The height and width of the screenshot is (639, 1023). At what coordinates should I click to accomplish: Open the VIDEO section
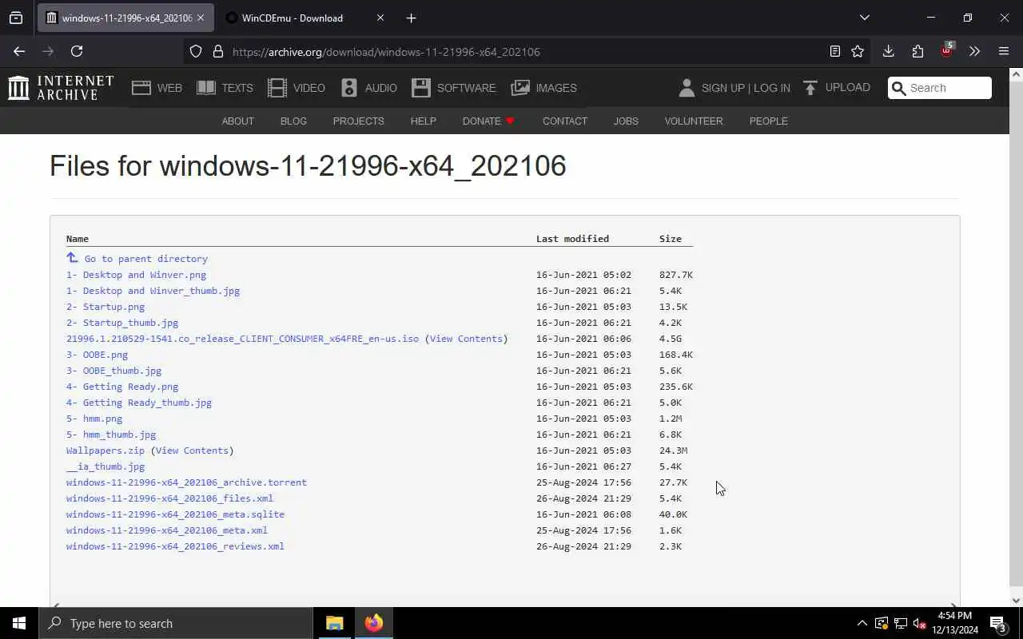coord(296,88)
